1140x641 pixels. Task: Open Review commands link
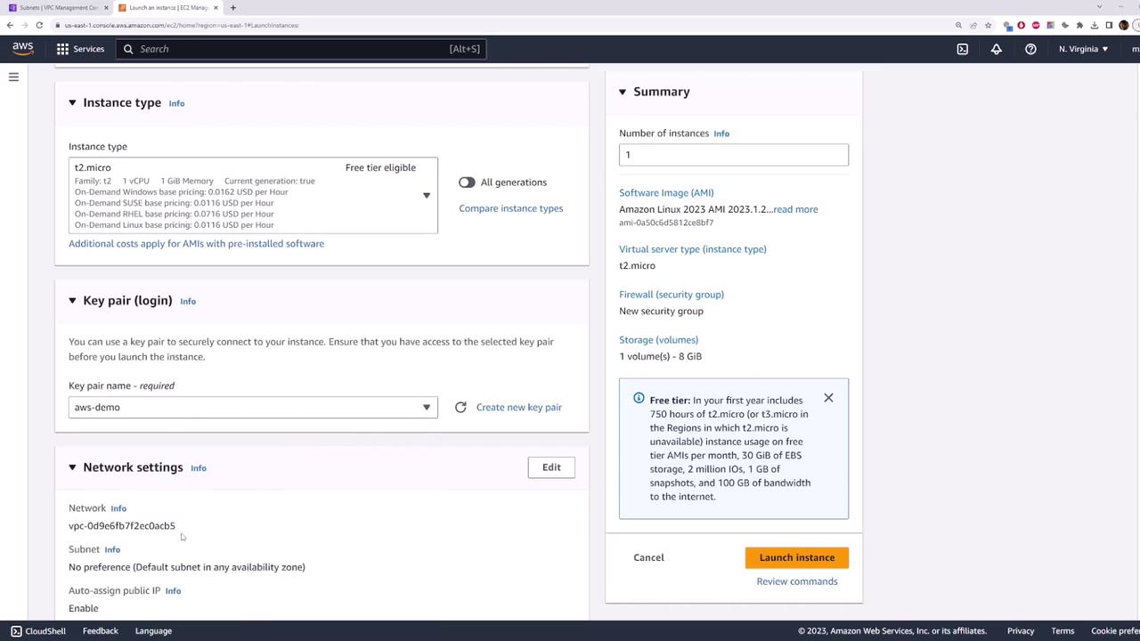coord(797,581)
